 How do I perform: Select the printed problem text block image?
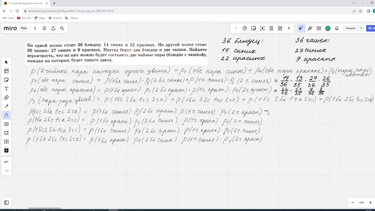[117, 53]
